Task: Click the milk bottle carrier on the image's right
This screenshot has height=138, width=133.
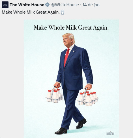Action: pyautogui.click(x=87, y=98)
